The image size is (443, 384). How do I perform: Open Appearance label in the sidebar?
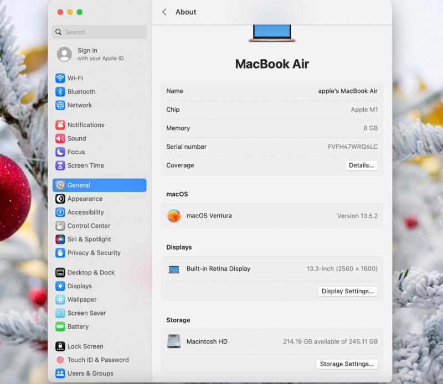[x=85, y=199]
